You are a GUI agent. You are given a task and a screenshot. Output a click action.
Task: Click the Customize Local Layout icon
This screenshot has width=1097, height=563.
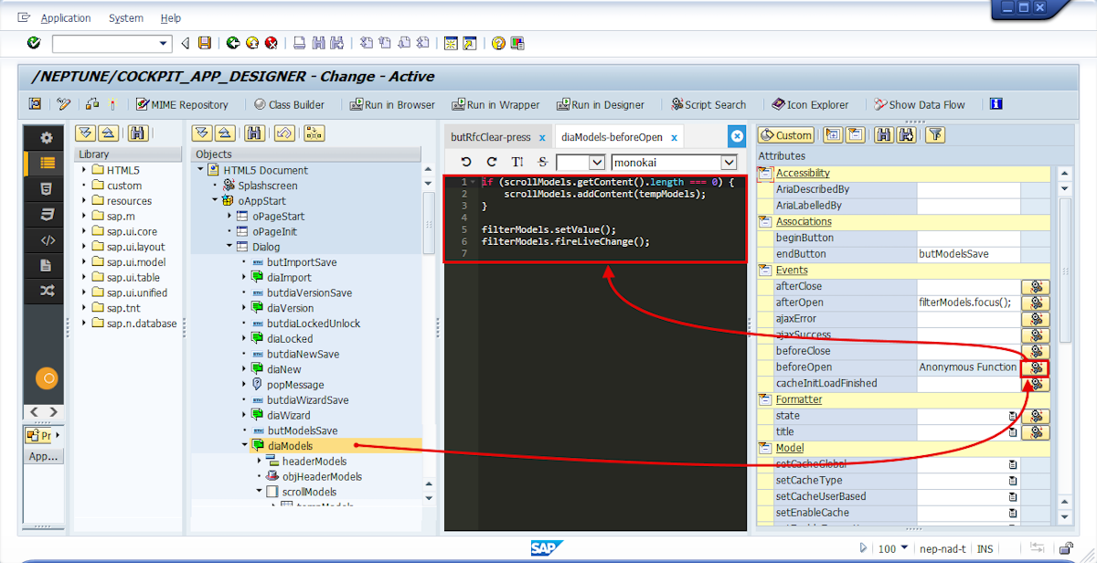coord(517,43)
